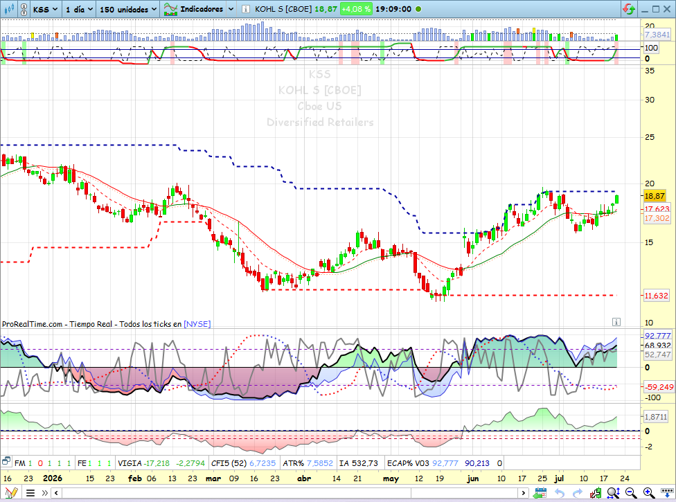Click the 1,8711 lower indicator value label
The height and width of the screenshot is (502, 676).
pos(655,417)
